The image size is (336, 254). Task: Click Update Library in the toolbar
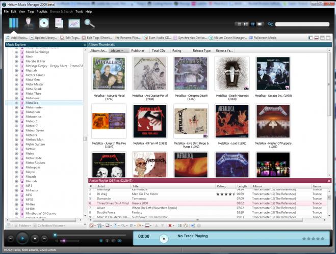coord(44,38)
